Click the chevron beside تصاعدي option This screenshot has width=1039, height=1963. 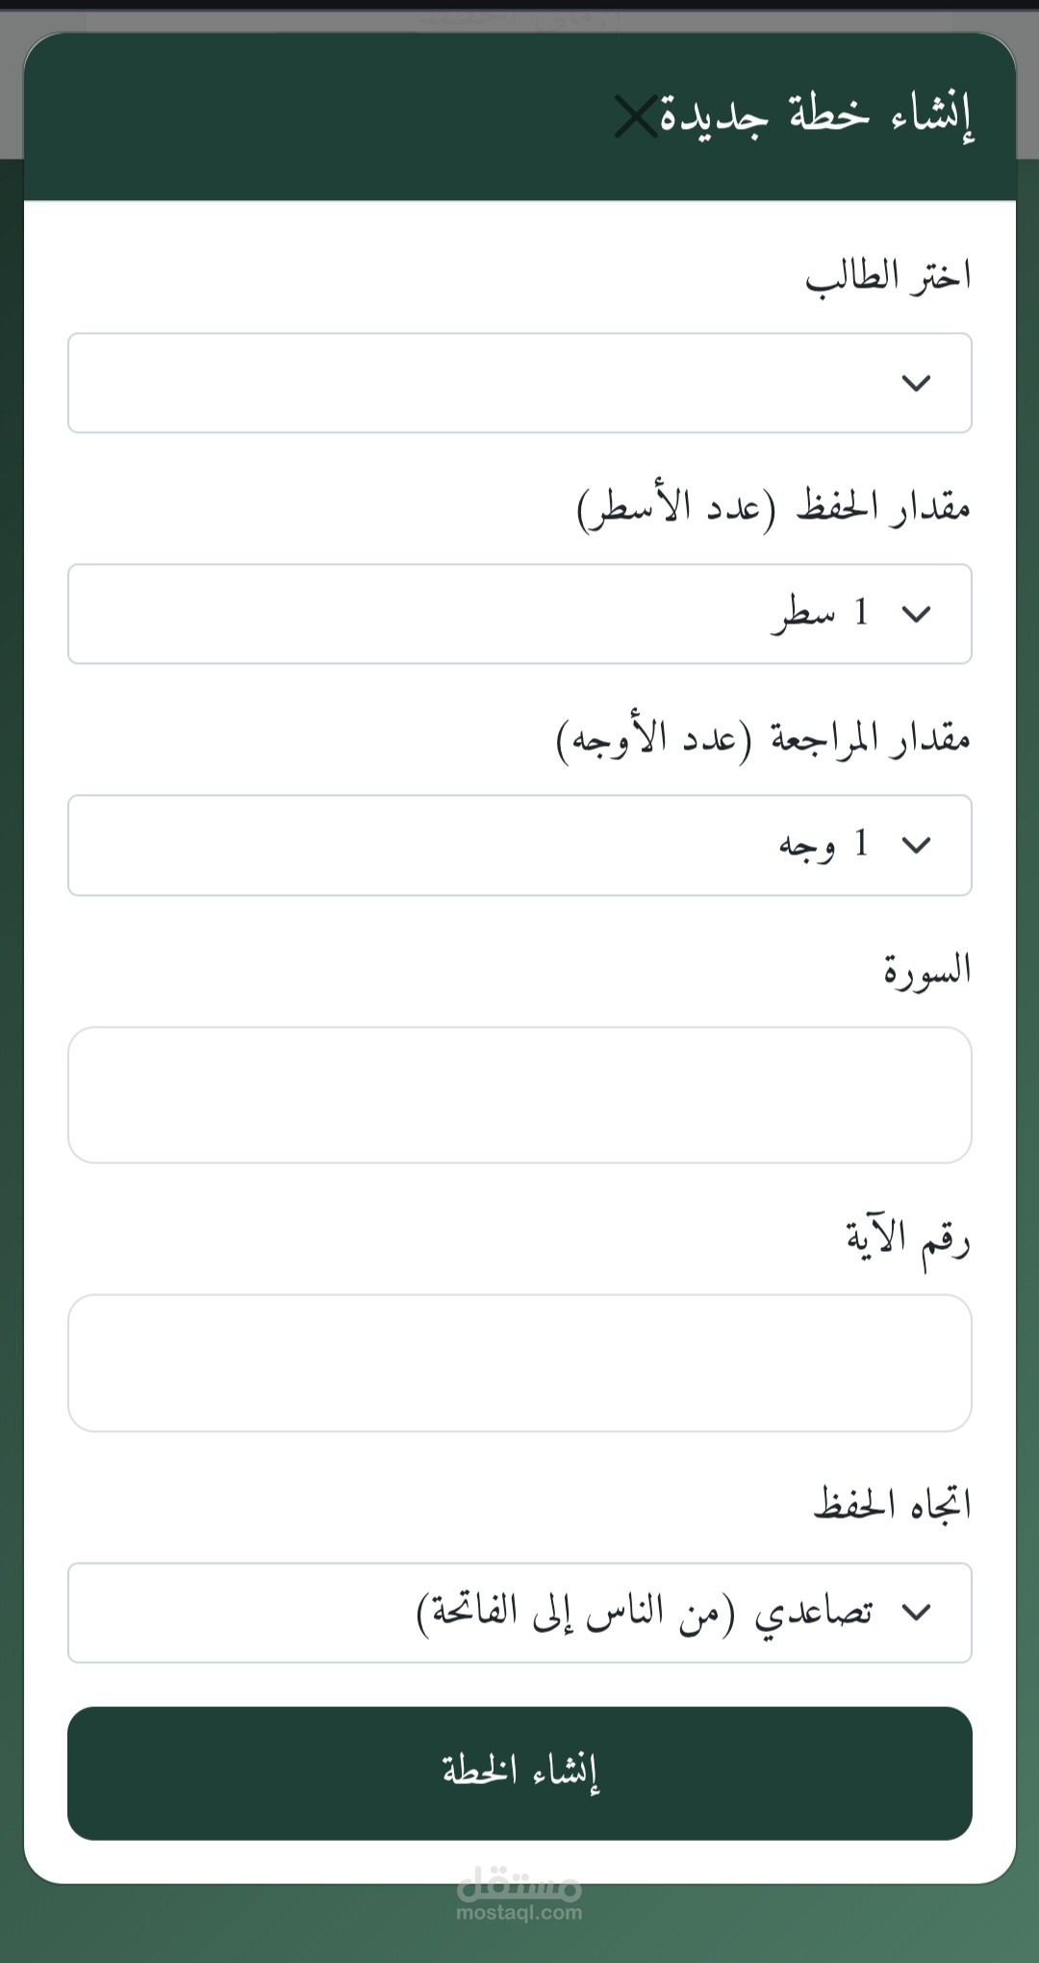[916, 1612]
